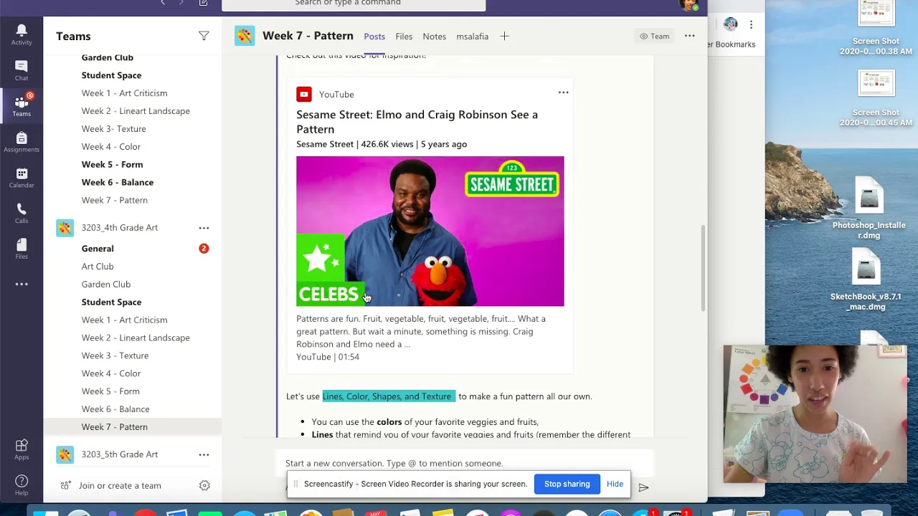Open the Calendar icon
Screen dimensions: 918x516
click(x=22, y=177)
